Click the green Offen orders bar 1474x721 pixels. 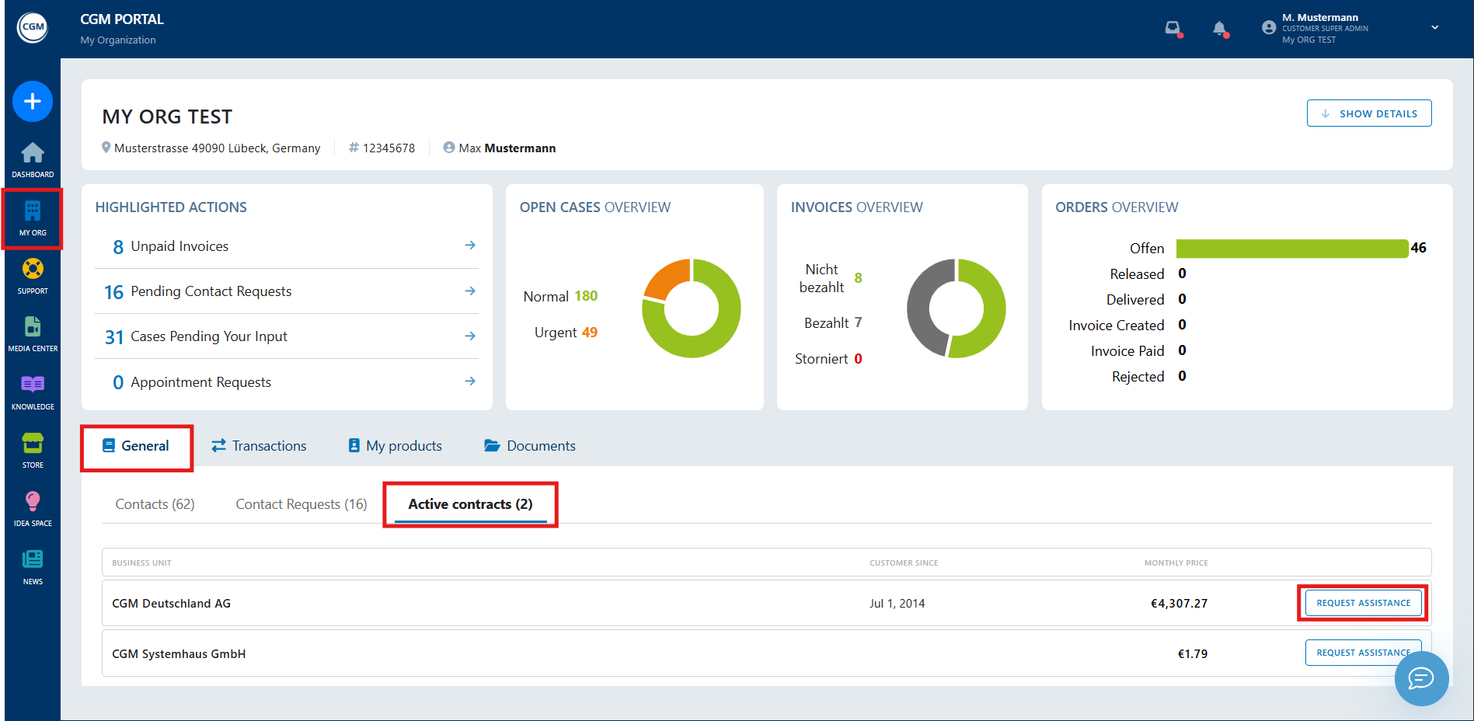(x=1292, y=249)
